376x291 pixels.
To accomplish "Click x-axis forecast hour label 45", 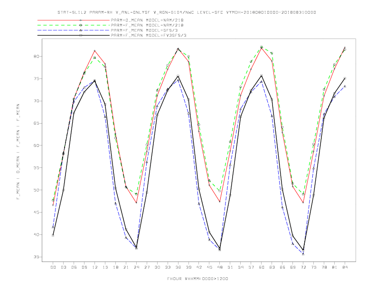I will tap(209, 267).
